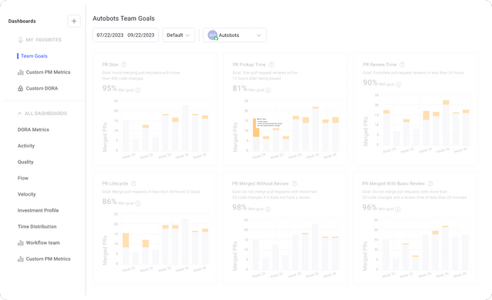The image size is (492, 300).
Task: Click the PR Review Time help icon
Action: click(402, 64)
